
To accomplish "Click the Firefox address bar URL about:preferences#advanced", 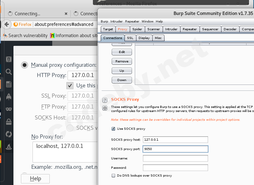I will 64,24.
